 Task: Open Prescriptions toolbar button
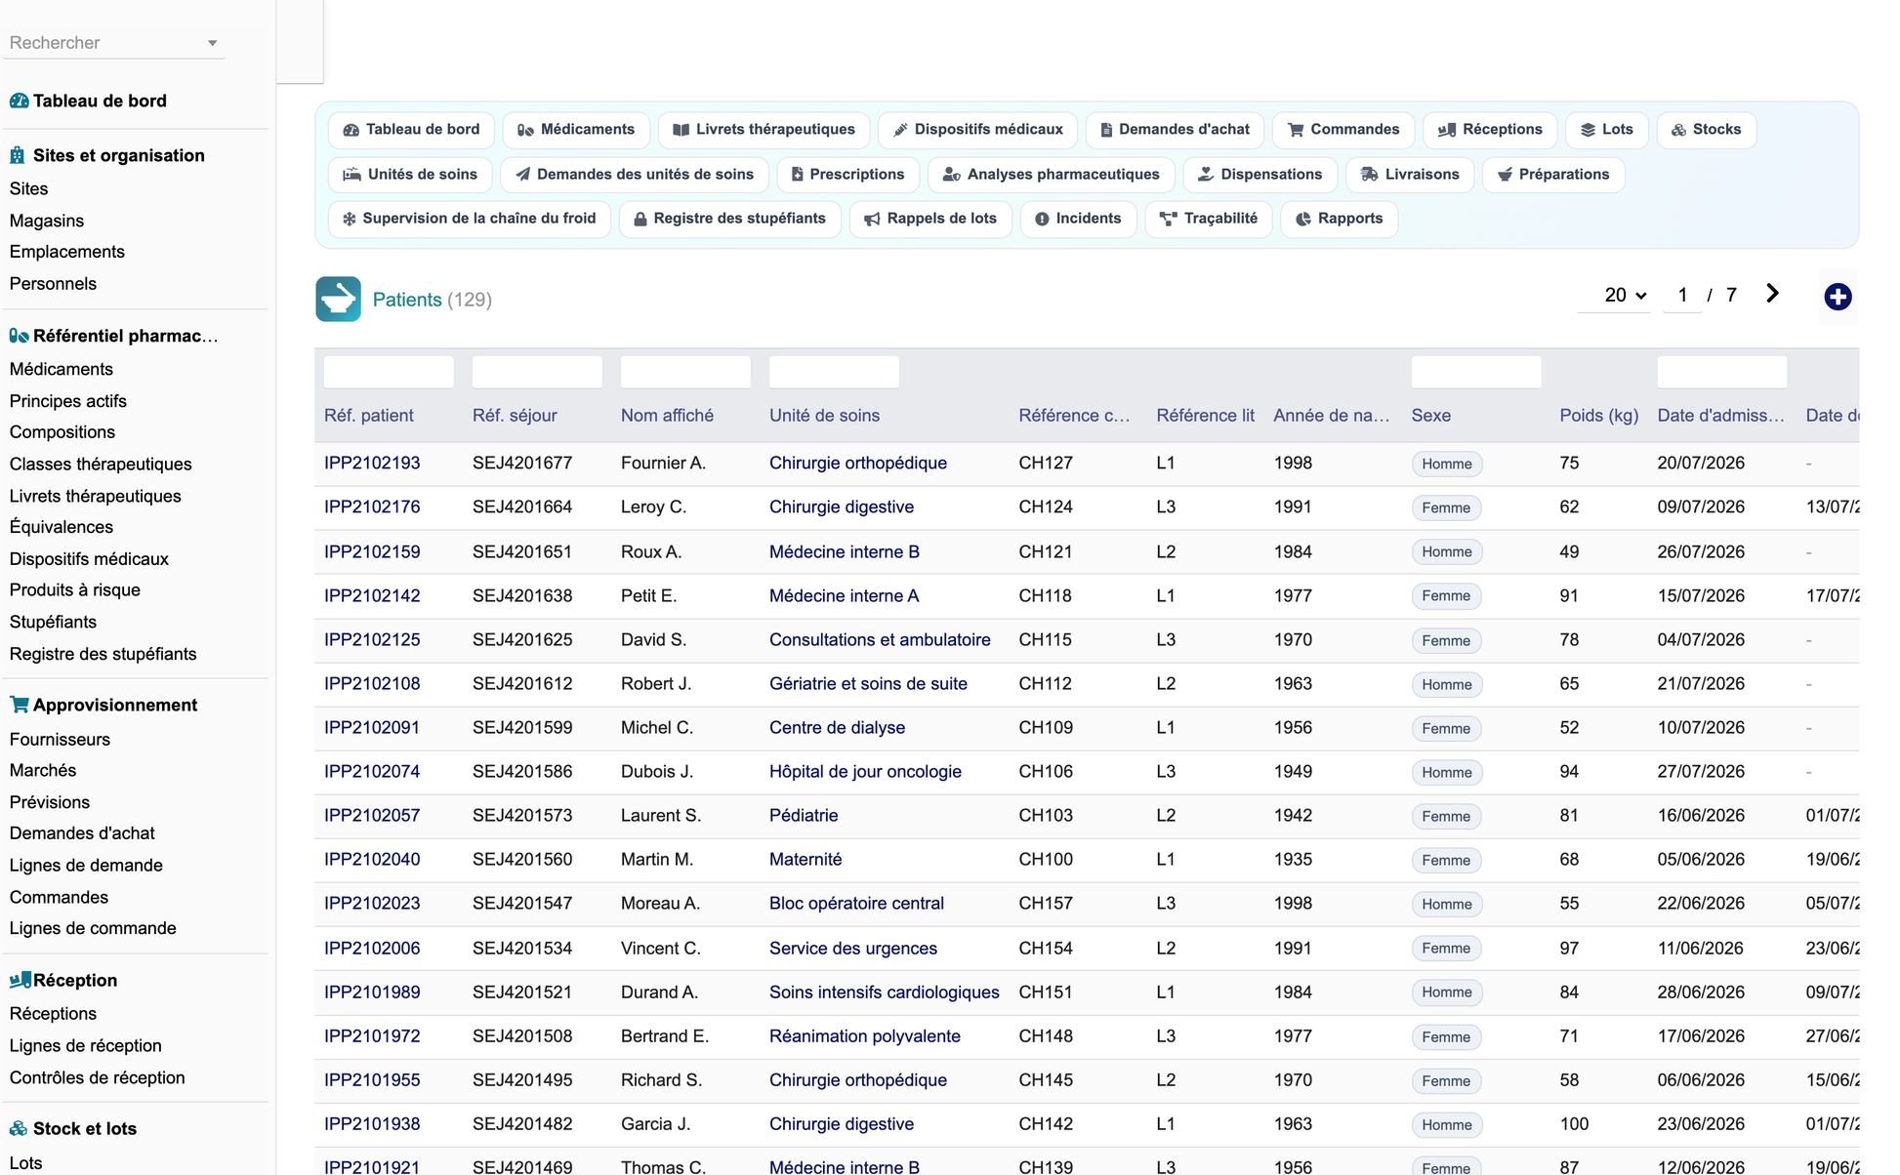coord(847,175)
